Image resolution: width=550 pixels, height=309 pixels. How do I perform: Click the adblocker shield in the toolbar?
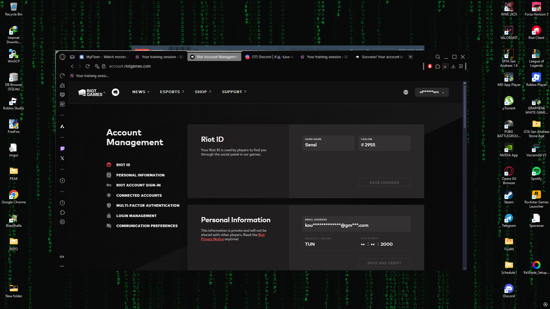point(430,66)
